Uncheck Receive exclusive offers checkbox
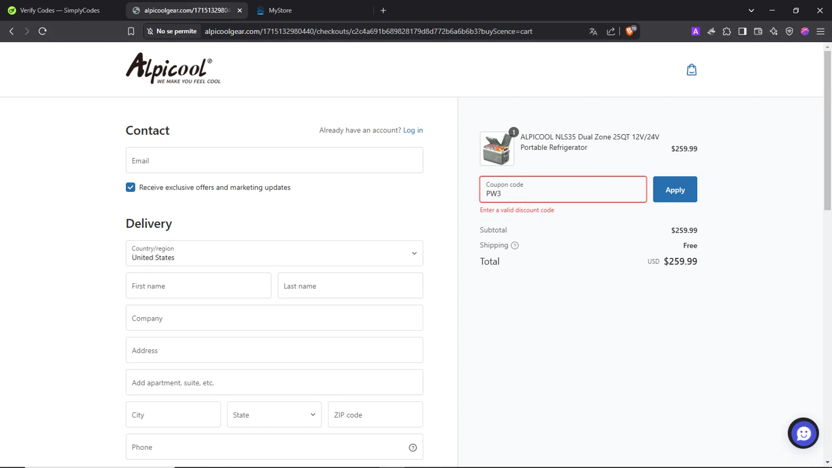This screenshot has width=832, height=468. point(130,187)
